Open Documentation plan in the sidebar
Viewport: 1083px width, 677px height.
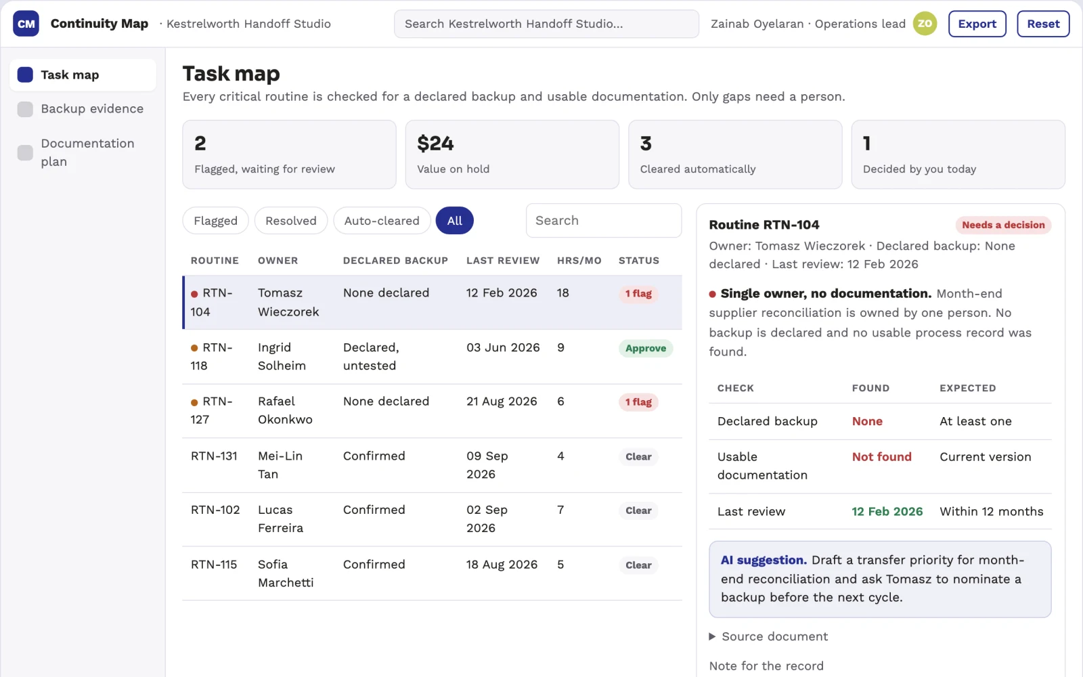point(83,152)
